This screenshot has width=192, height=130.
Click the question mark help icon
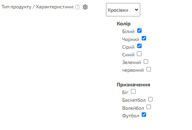[x=77, y=7]
